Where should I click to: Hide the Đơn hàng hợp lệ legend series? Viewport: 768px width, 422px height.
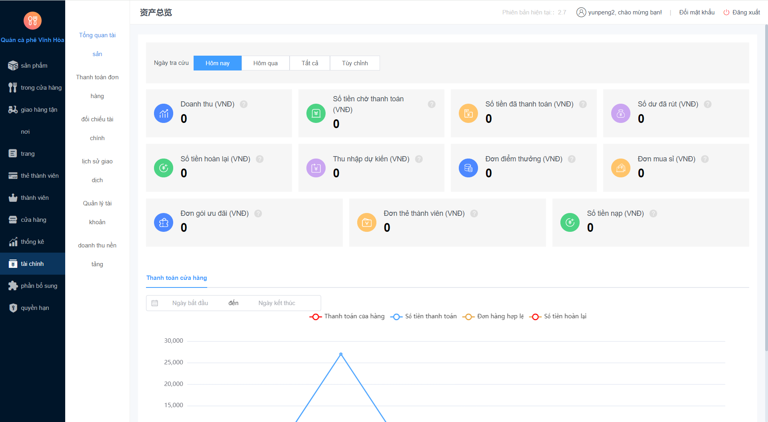493,316
